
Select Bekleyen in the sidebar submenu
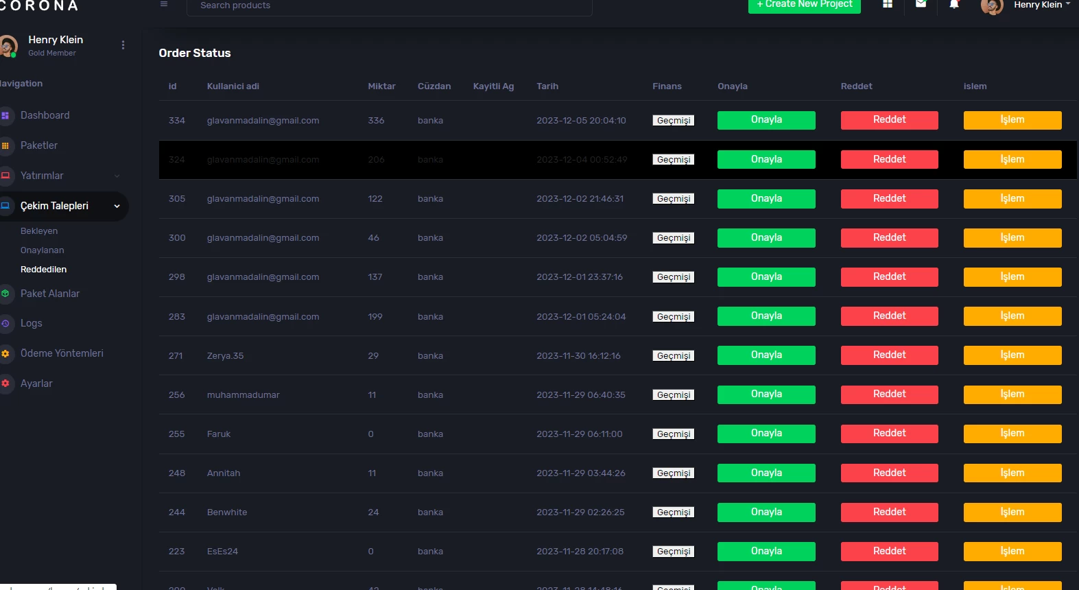click(x=39, y=231)
